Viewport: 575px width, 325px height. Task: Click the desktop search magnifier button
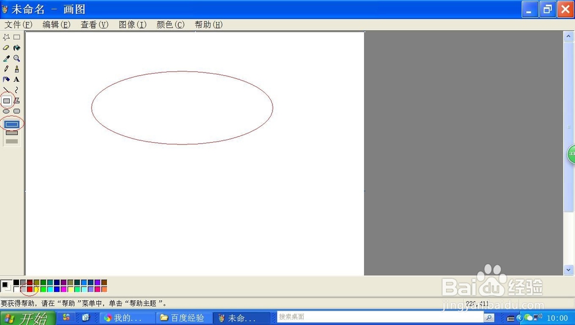coord(489,318)
